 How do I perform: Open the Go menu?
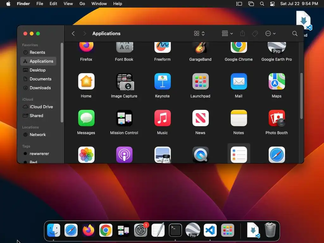82,4
